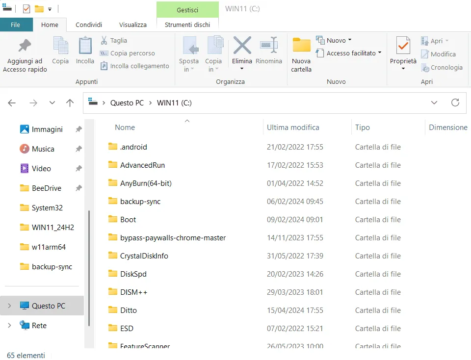Expand the Questo PC tree item

point(9,305)
